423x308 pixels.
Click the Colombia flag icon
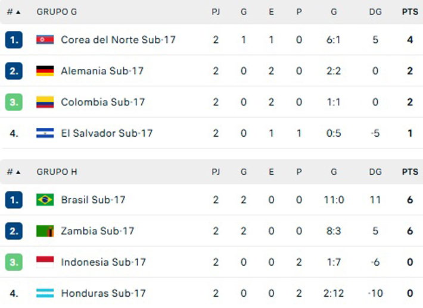pyautogui.click(x=45, y=102)
